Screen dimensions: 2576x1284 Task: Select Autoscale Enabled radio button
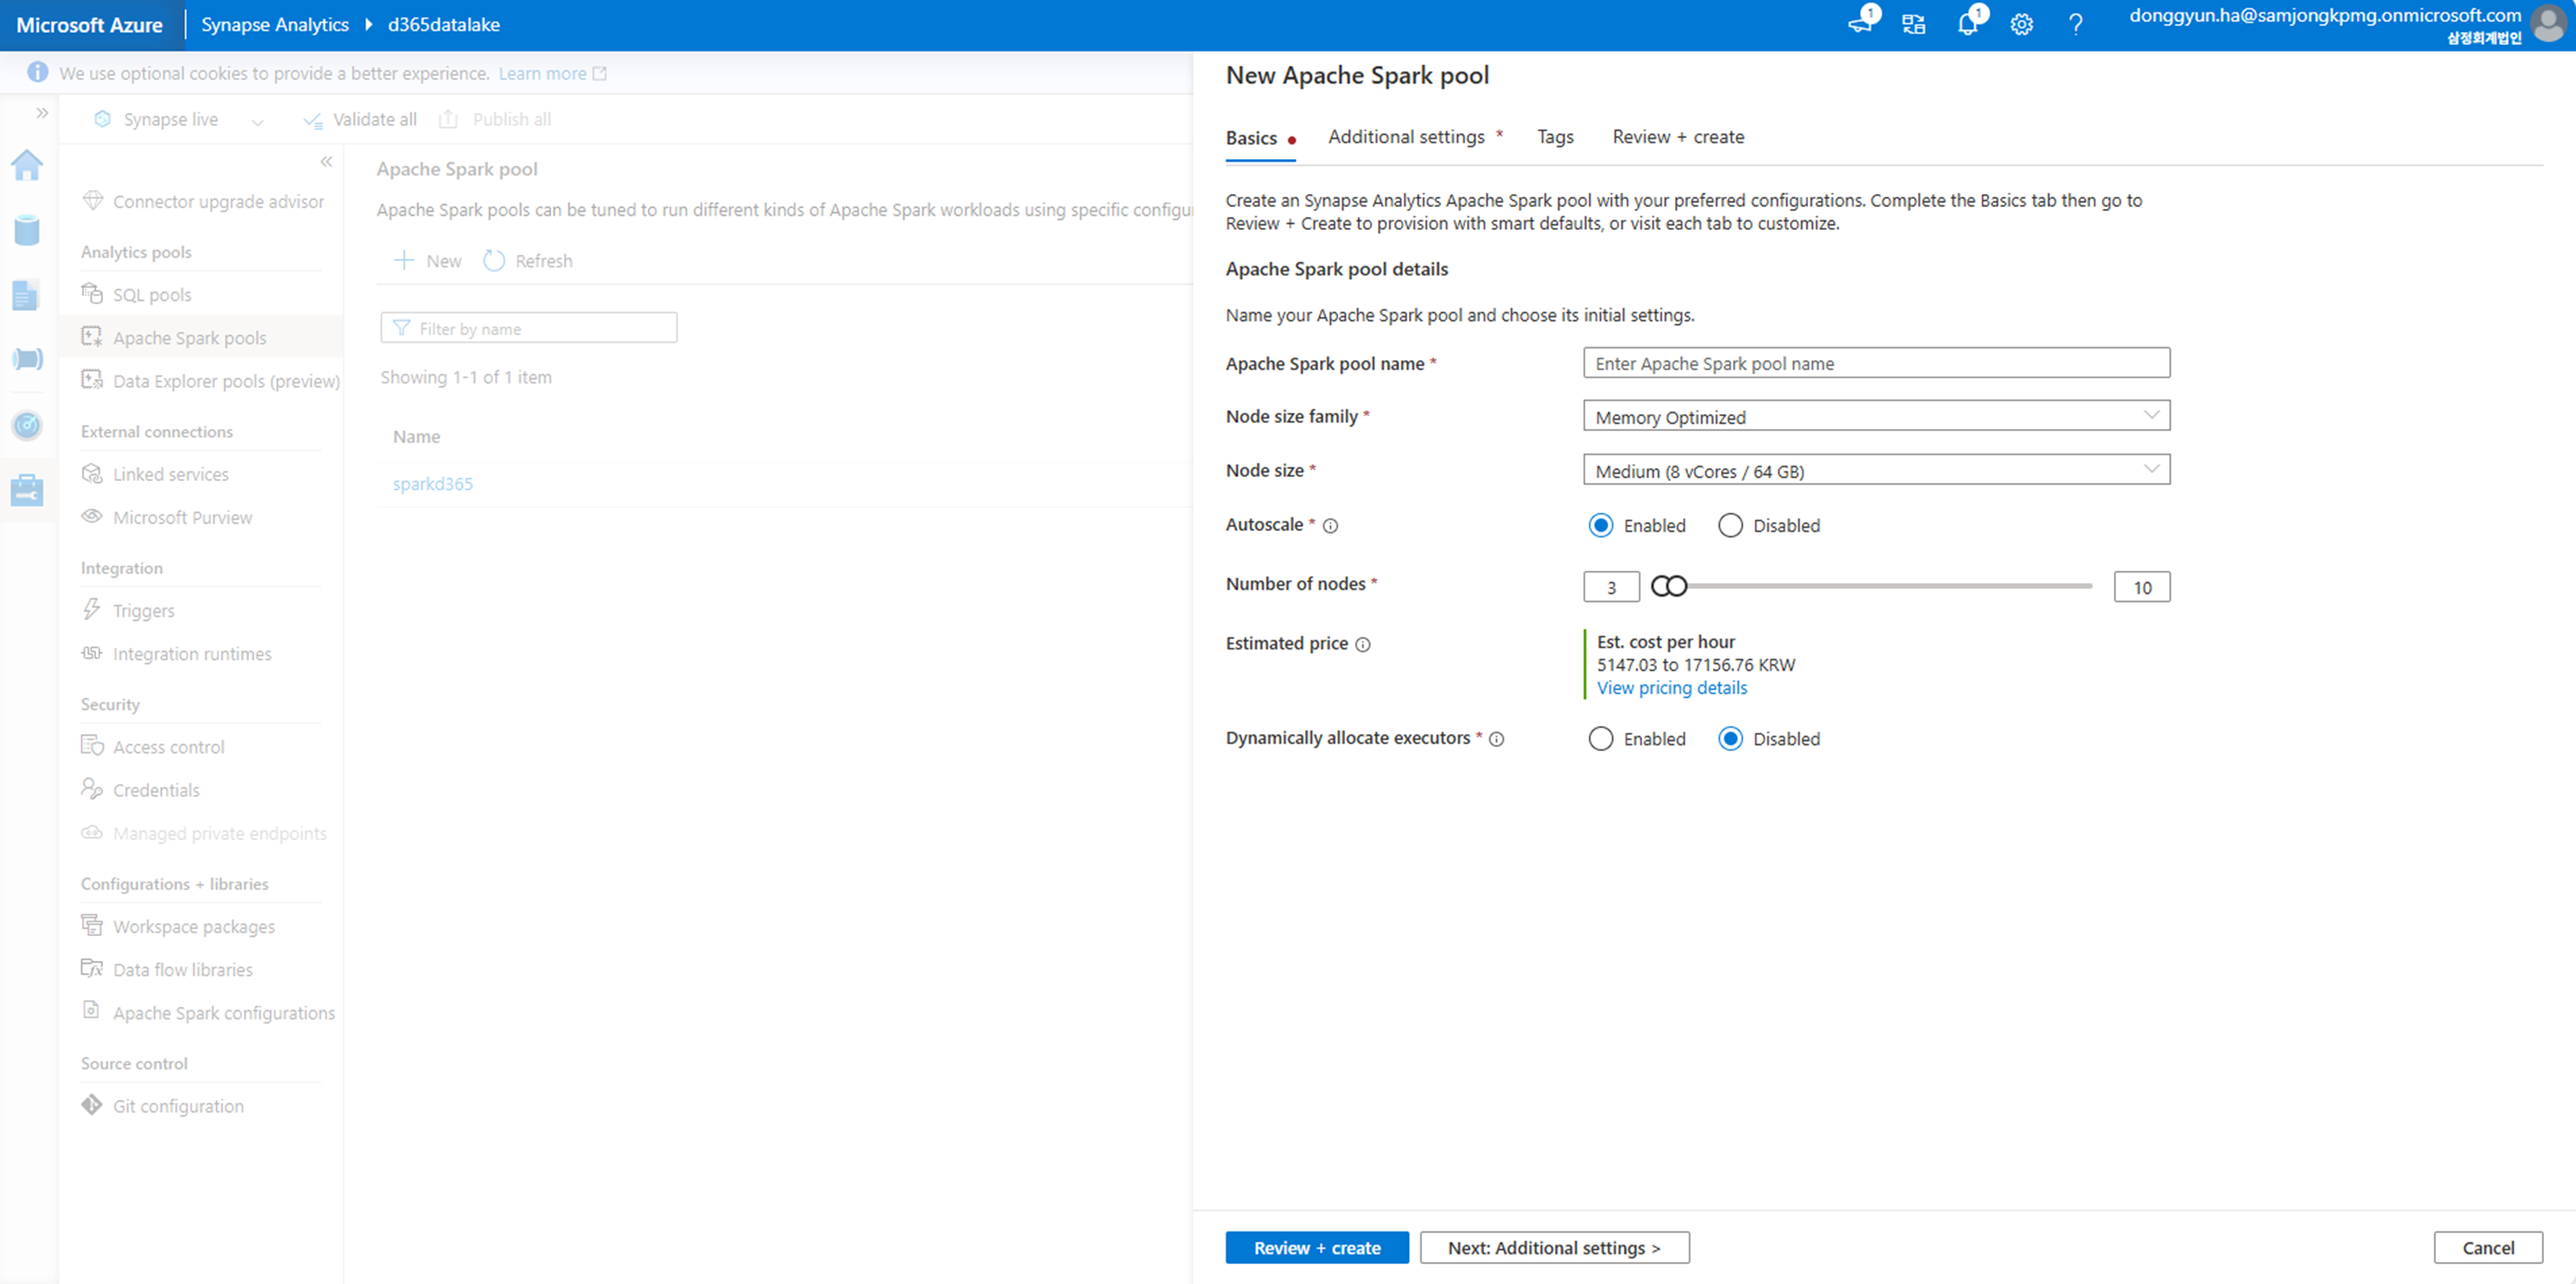(1600, 526)
